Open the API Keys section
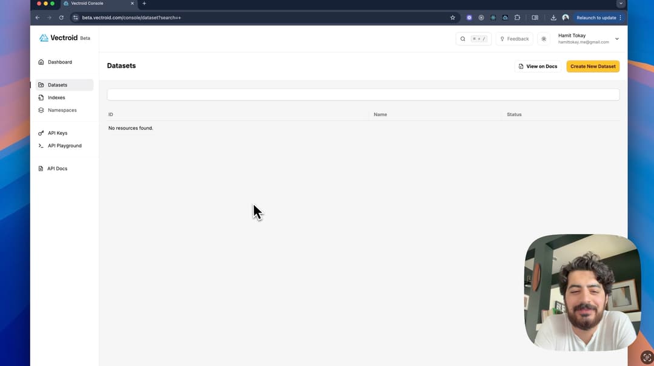This screenshot has height=366, width=654. 57,133
